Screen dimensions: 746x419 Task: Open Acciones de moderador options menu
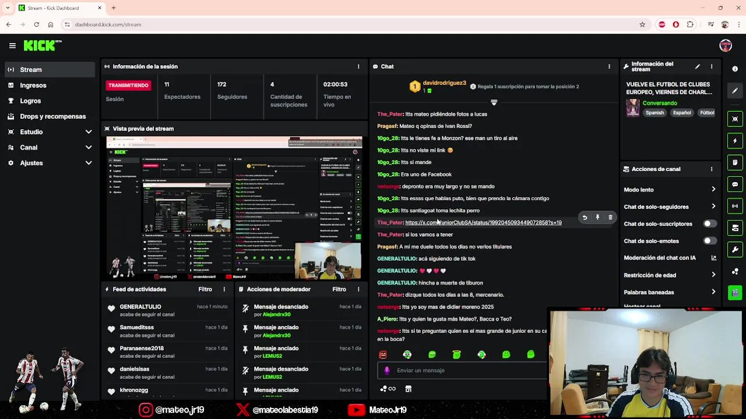(358, 289)
